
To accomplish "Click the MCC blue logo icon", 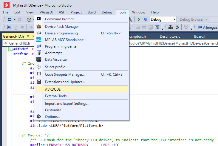I will (39, 39).
